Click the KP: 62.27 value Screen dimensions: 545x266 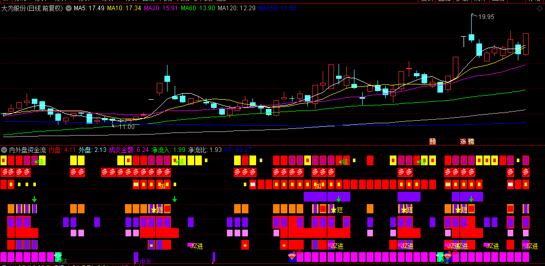click(x=238, y=150)
